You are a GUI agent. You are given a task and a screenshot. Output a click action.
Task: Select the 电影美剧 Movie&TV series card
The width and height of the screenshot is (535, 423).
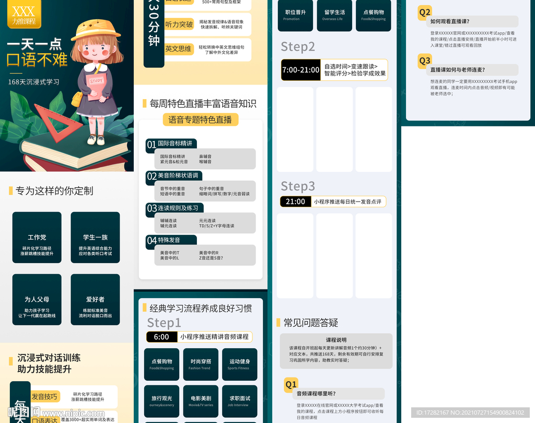(x=201, y=401)
